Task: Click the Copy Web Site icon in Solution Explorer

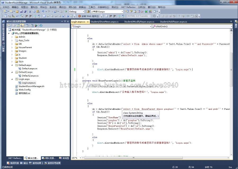Action: (x=32, y=26)
